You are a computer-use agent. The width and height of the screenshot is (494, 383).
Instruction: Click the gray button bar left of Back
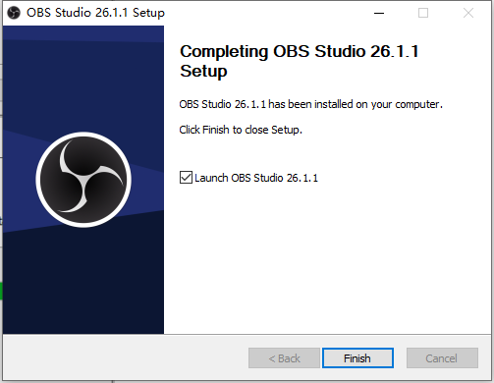(x=125, y=357)
